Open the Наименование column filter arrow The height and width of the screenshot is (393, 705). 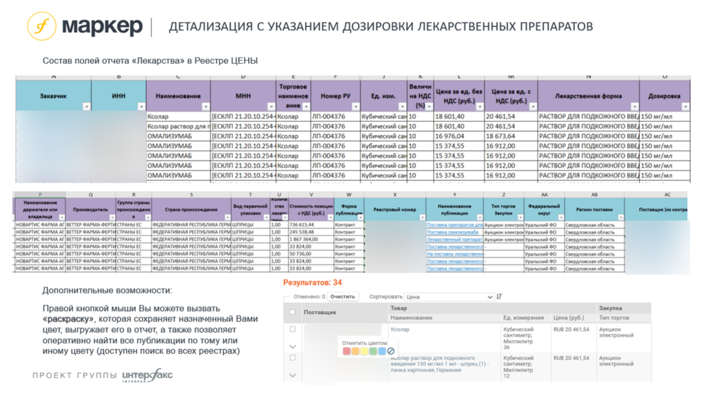[x=205, y=107]
